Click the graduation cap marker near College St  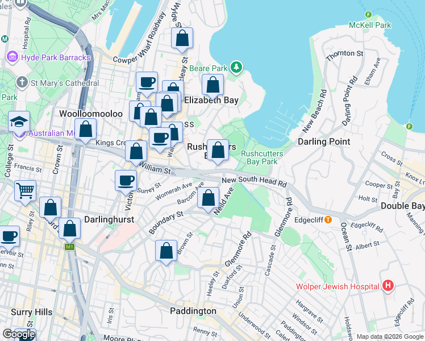[19, 122]
